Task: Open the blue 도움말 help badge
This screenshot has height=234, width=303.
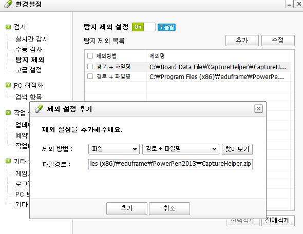Action: pos(166,27)
